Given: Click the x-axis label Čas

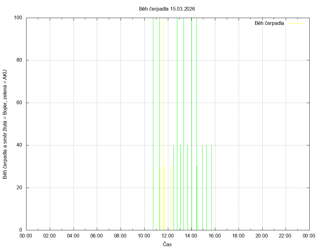Looking at the screenshot, I should [167, 244].
